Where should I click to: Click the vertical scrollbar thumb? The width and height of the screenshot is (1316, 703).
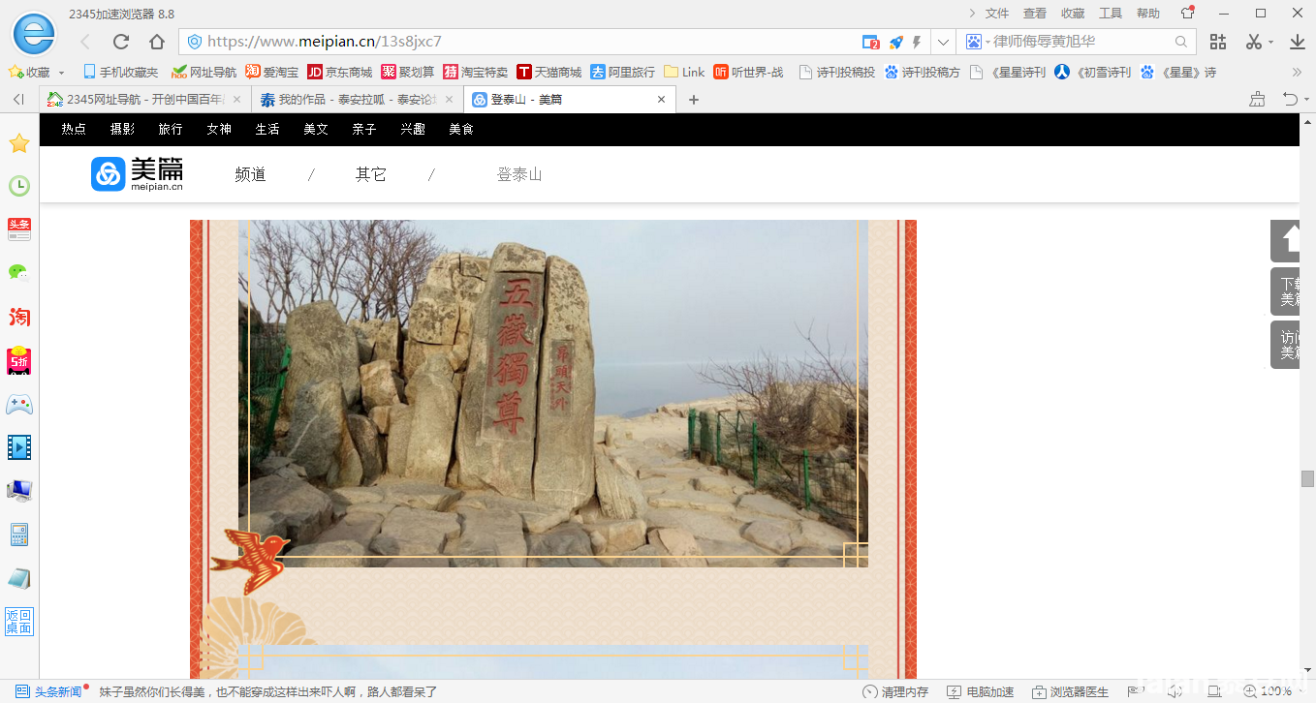click(1307, 478)
